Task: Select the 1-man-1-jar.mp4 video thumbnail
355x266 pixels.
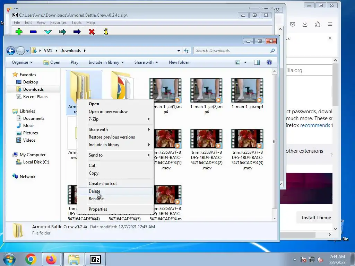Action: 247,90
